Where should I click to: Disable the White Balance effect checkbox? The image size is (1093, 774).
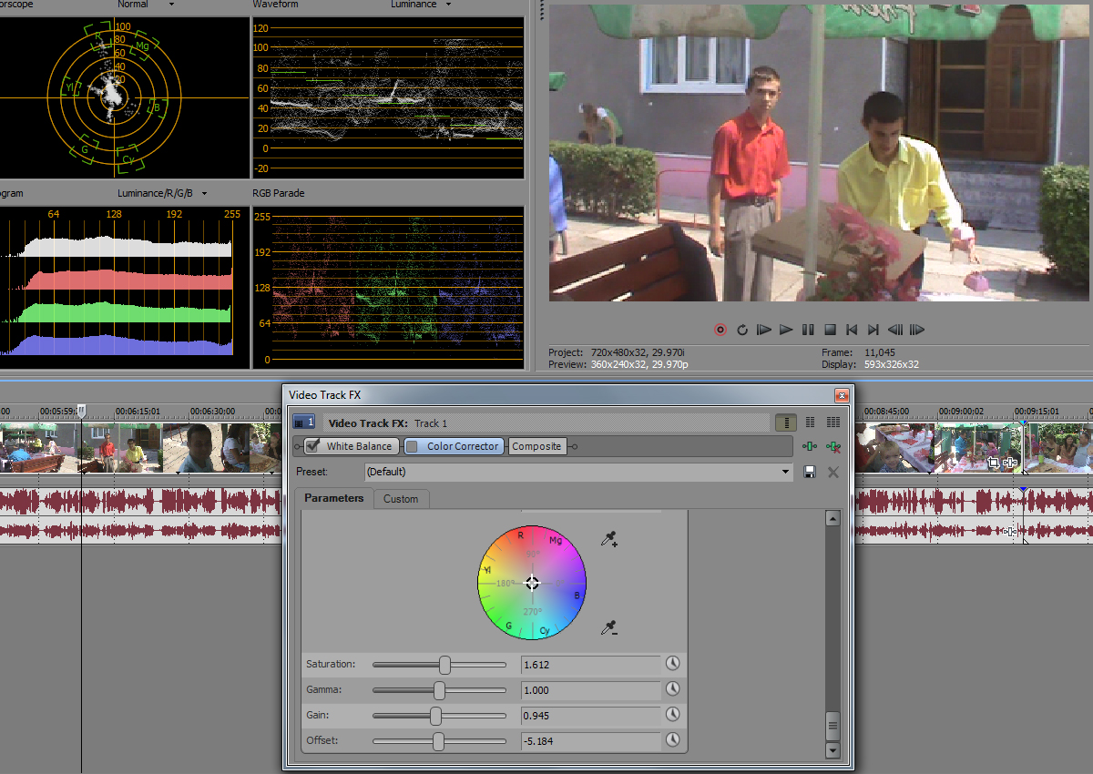pyautogui.click(x=313, y=446)
